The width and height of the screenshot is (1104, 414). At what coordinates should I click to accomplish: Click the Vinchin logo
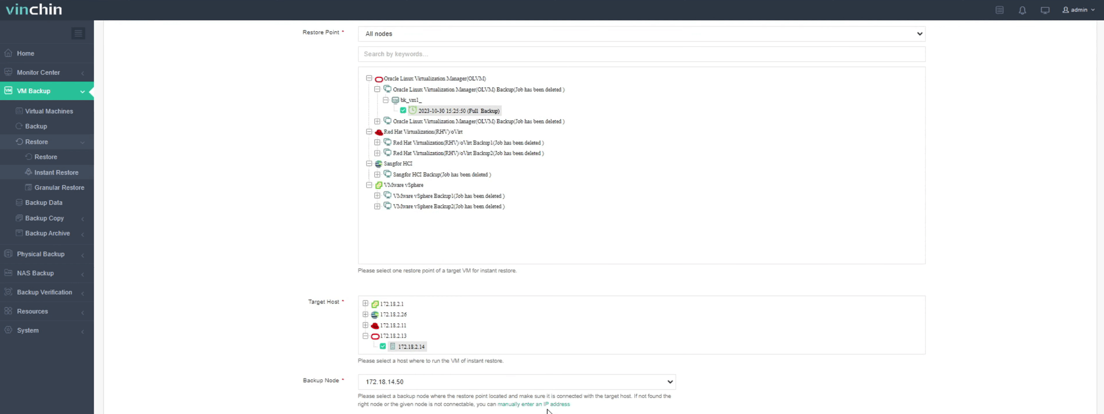[x=34, y=9]
